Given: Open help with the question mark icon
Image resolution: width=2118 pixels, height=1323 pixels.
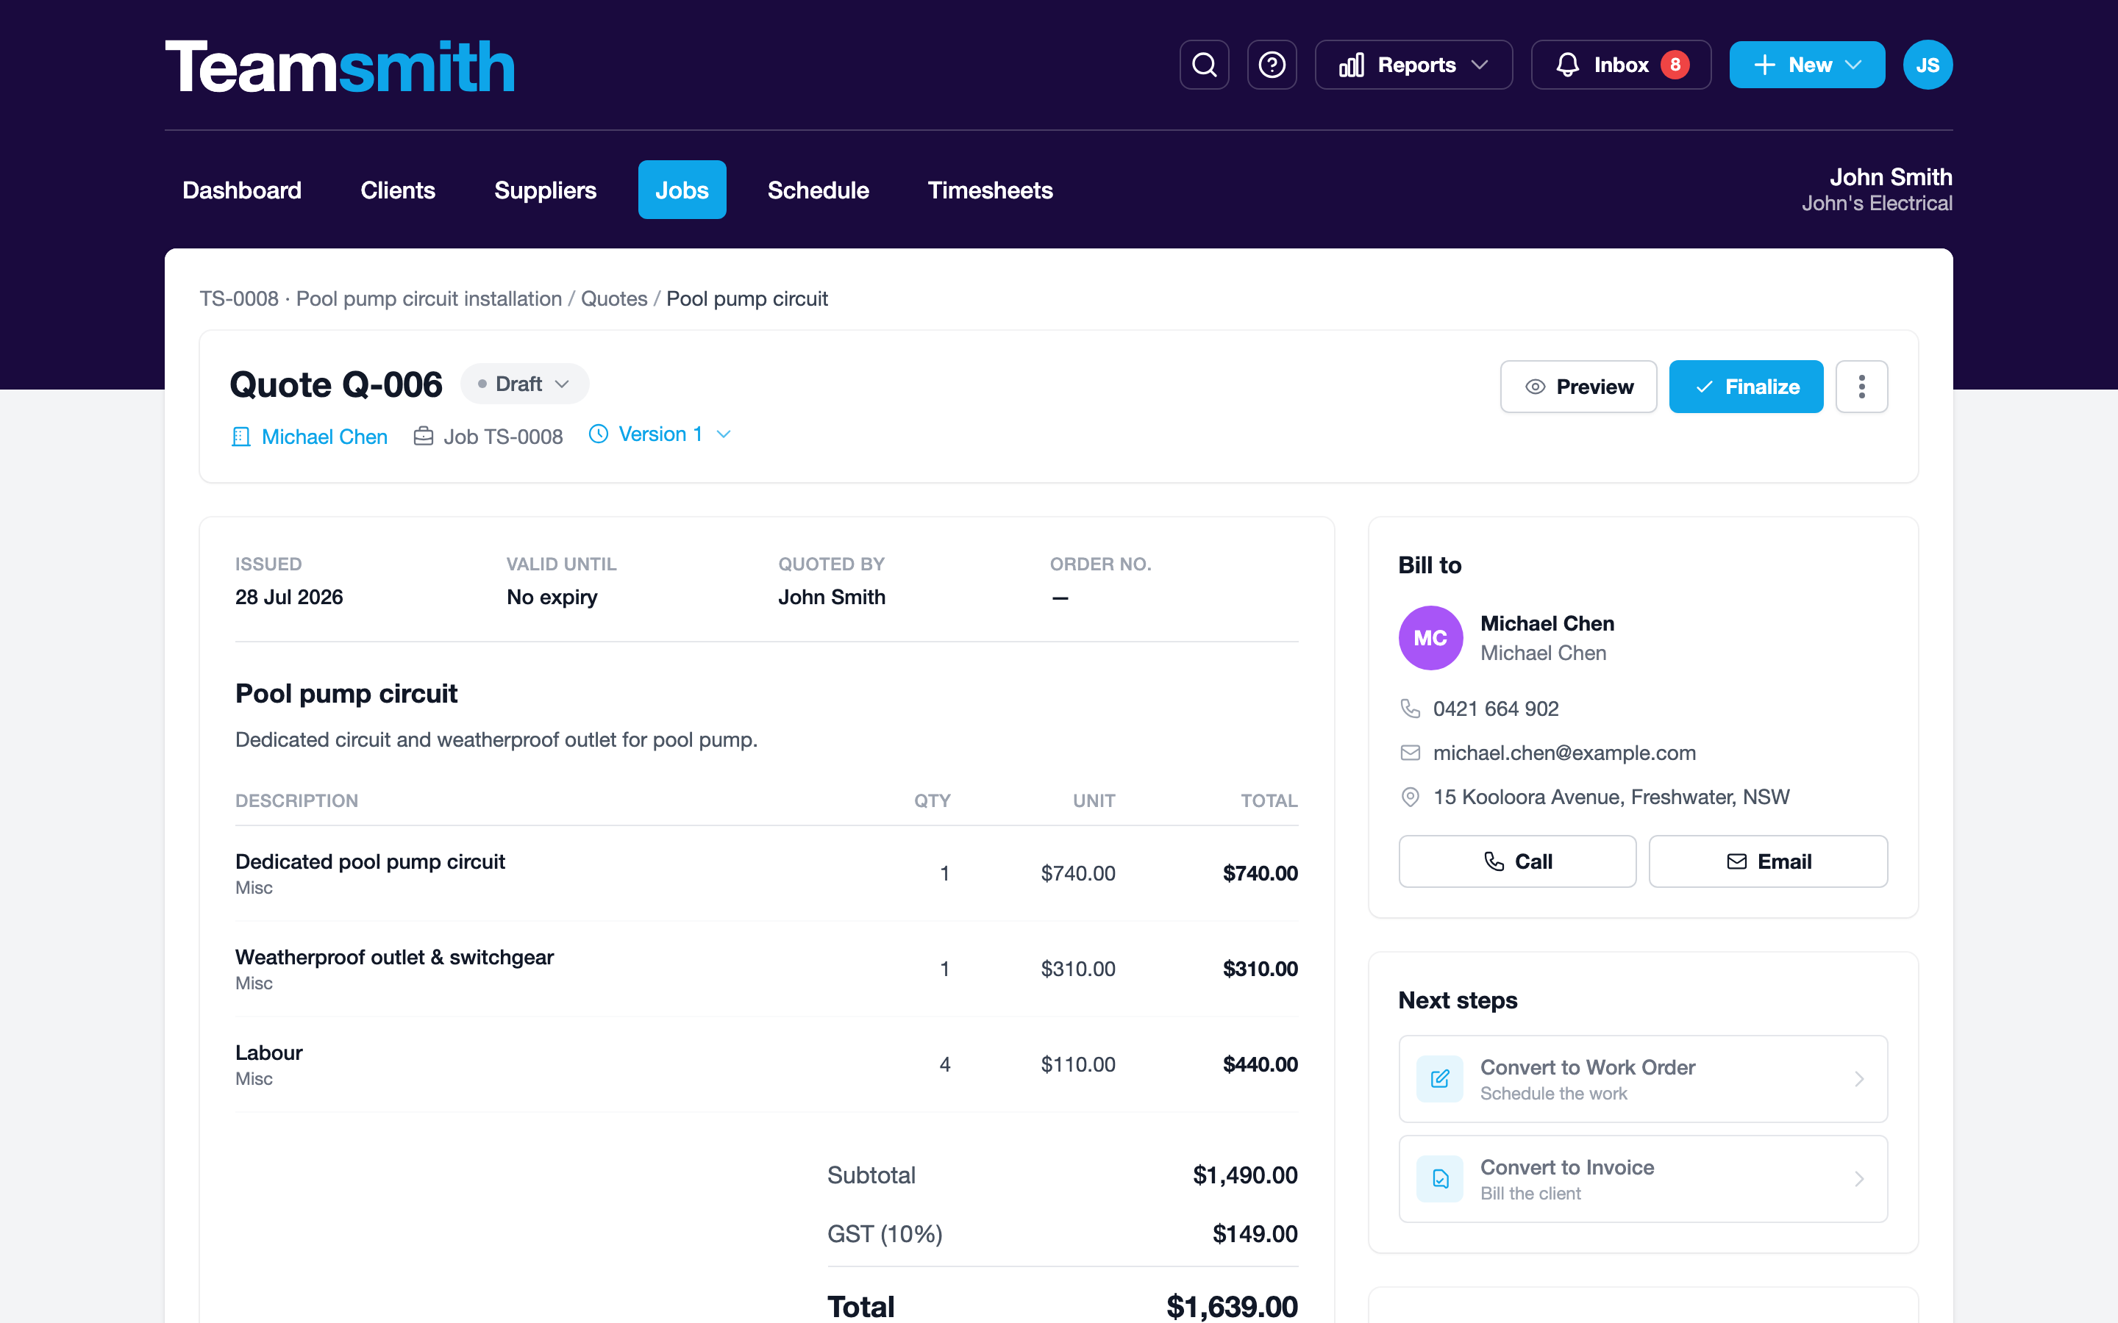Looking at the screenshot, I should pyautogui.click(x=1272, y=65).
